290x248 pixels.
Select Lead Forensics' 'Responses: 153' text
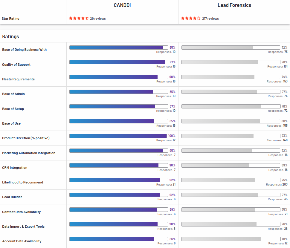(x=277, y=81)
